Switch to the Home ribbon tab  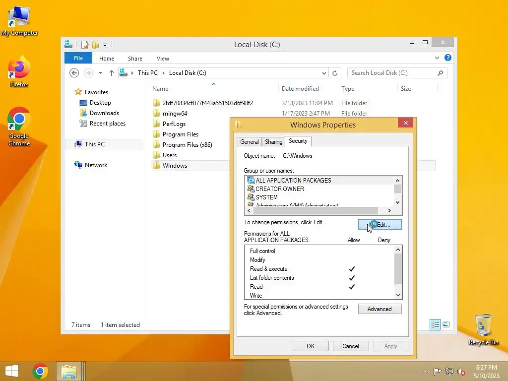[x=107, y=59]
